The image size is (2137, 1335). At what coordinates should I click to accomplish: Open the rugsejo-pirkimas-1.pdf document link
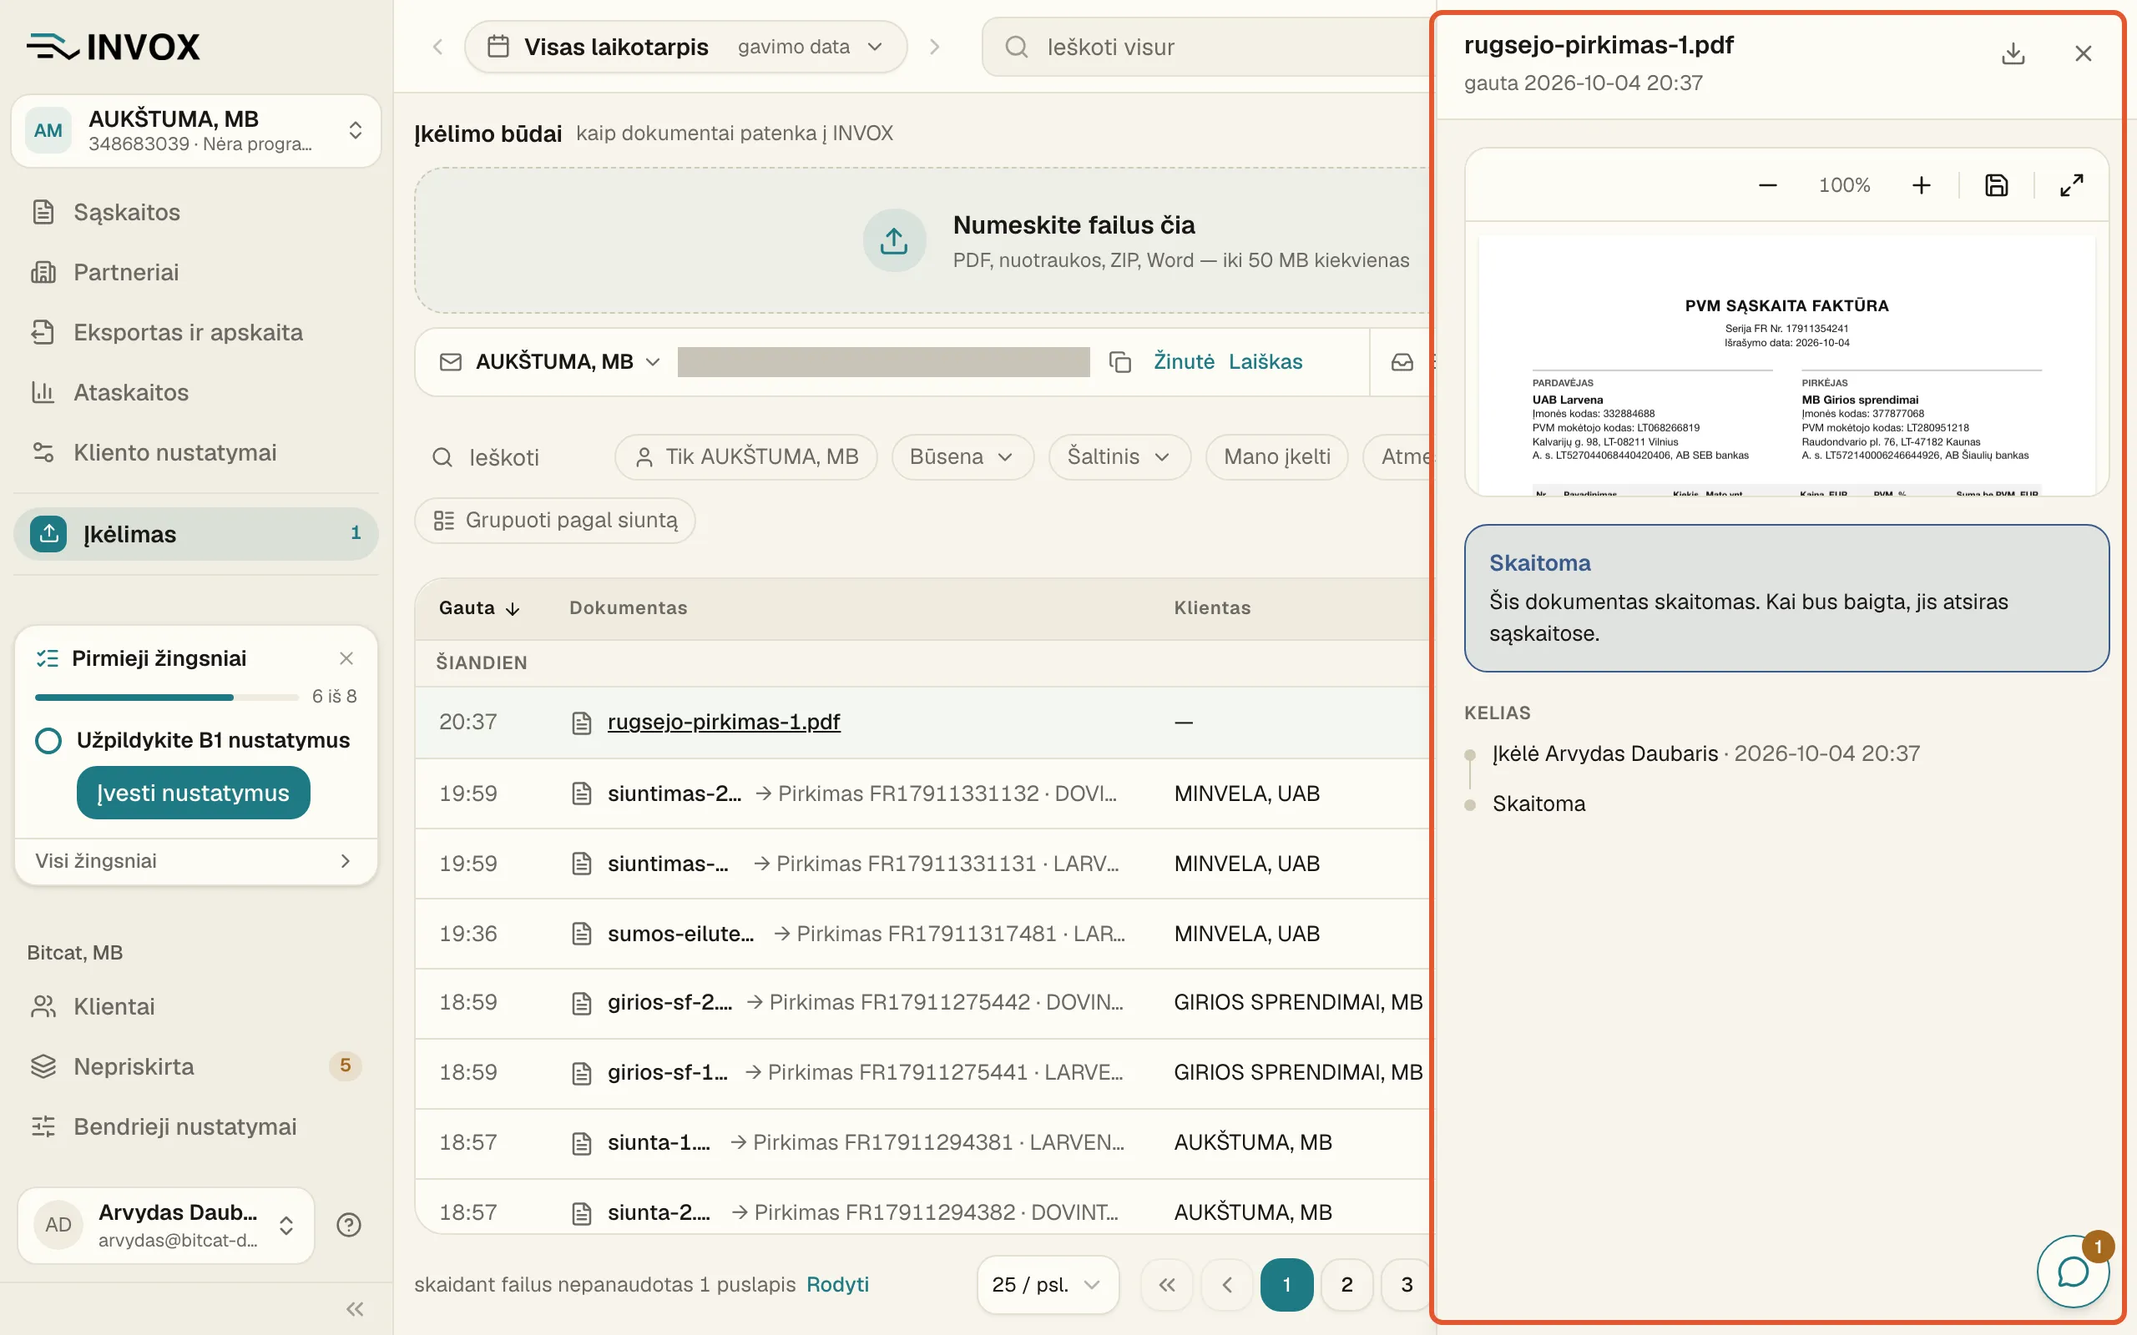coord(723,723)
